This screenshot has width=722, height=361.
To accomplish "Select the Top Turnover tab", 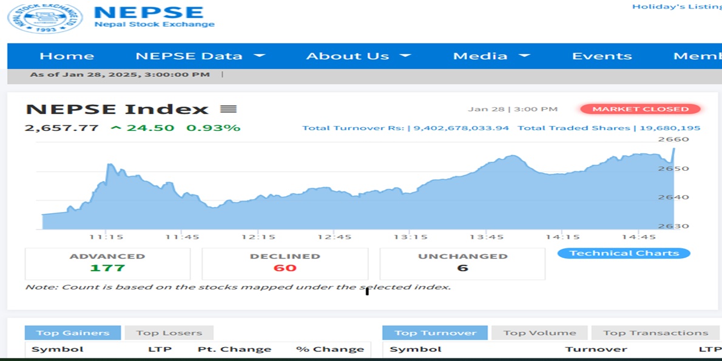I will click(x=435, y=333).
